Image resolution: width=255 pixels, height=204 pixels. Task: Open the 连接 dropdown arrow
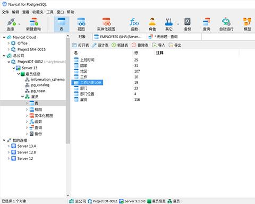tap(19, 24)
